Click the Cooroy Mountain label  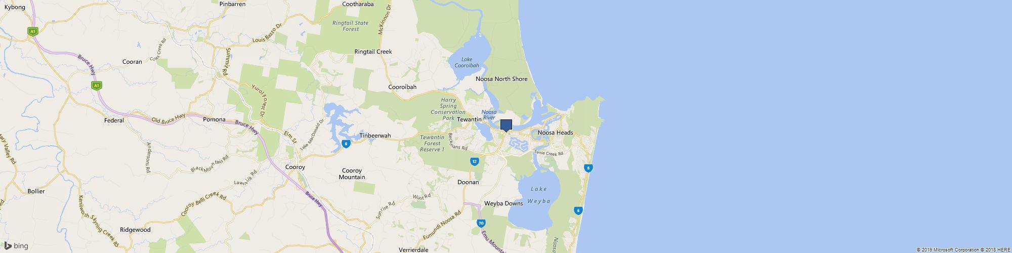coord(352,174)
